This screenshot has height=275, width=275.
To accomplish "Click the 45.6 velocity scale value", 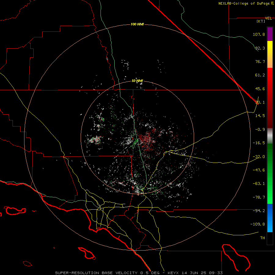I will 260,89.
